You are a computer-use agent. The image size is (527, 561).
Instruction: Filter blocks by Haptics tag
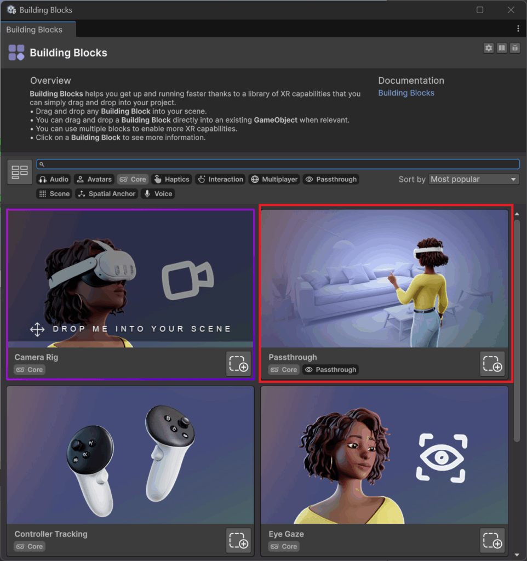click(x=171, y=179)
